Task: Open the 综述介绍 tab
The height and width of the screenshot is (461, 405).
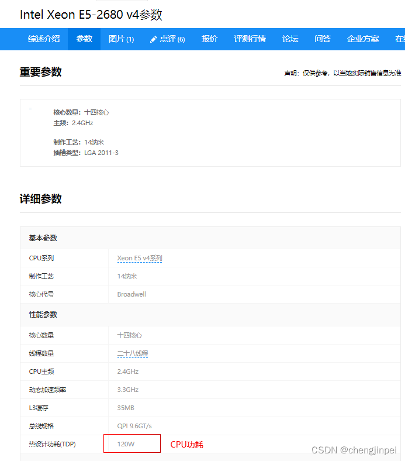Action: click(44, 39)
